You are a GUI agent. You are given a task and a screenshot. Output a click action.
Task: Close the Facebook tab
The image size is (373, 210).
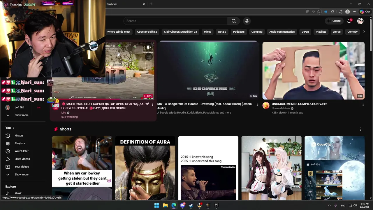[144, 4]
